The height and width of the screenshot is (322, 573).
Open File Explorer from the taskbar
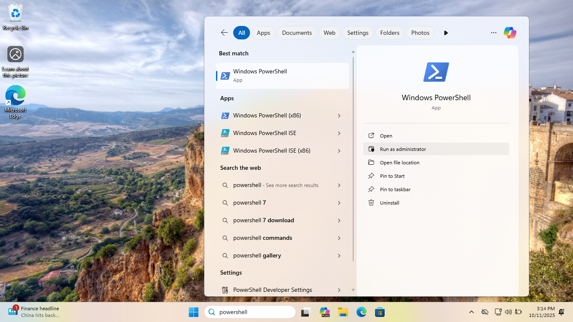click(x=343, y=312)
